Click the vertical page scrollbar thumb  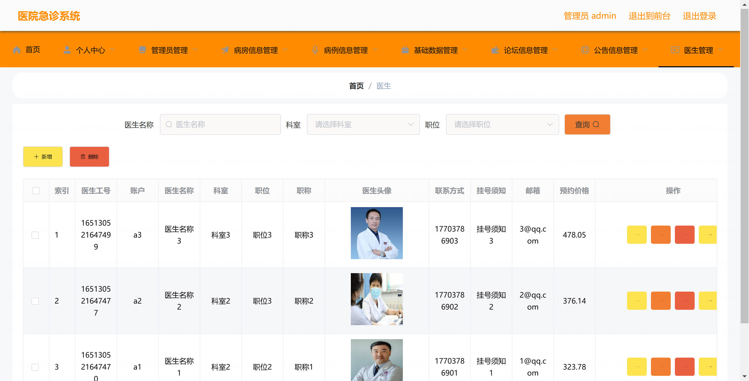point(744,166)
